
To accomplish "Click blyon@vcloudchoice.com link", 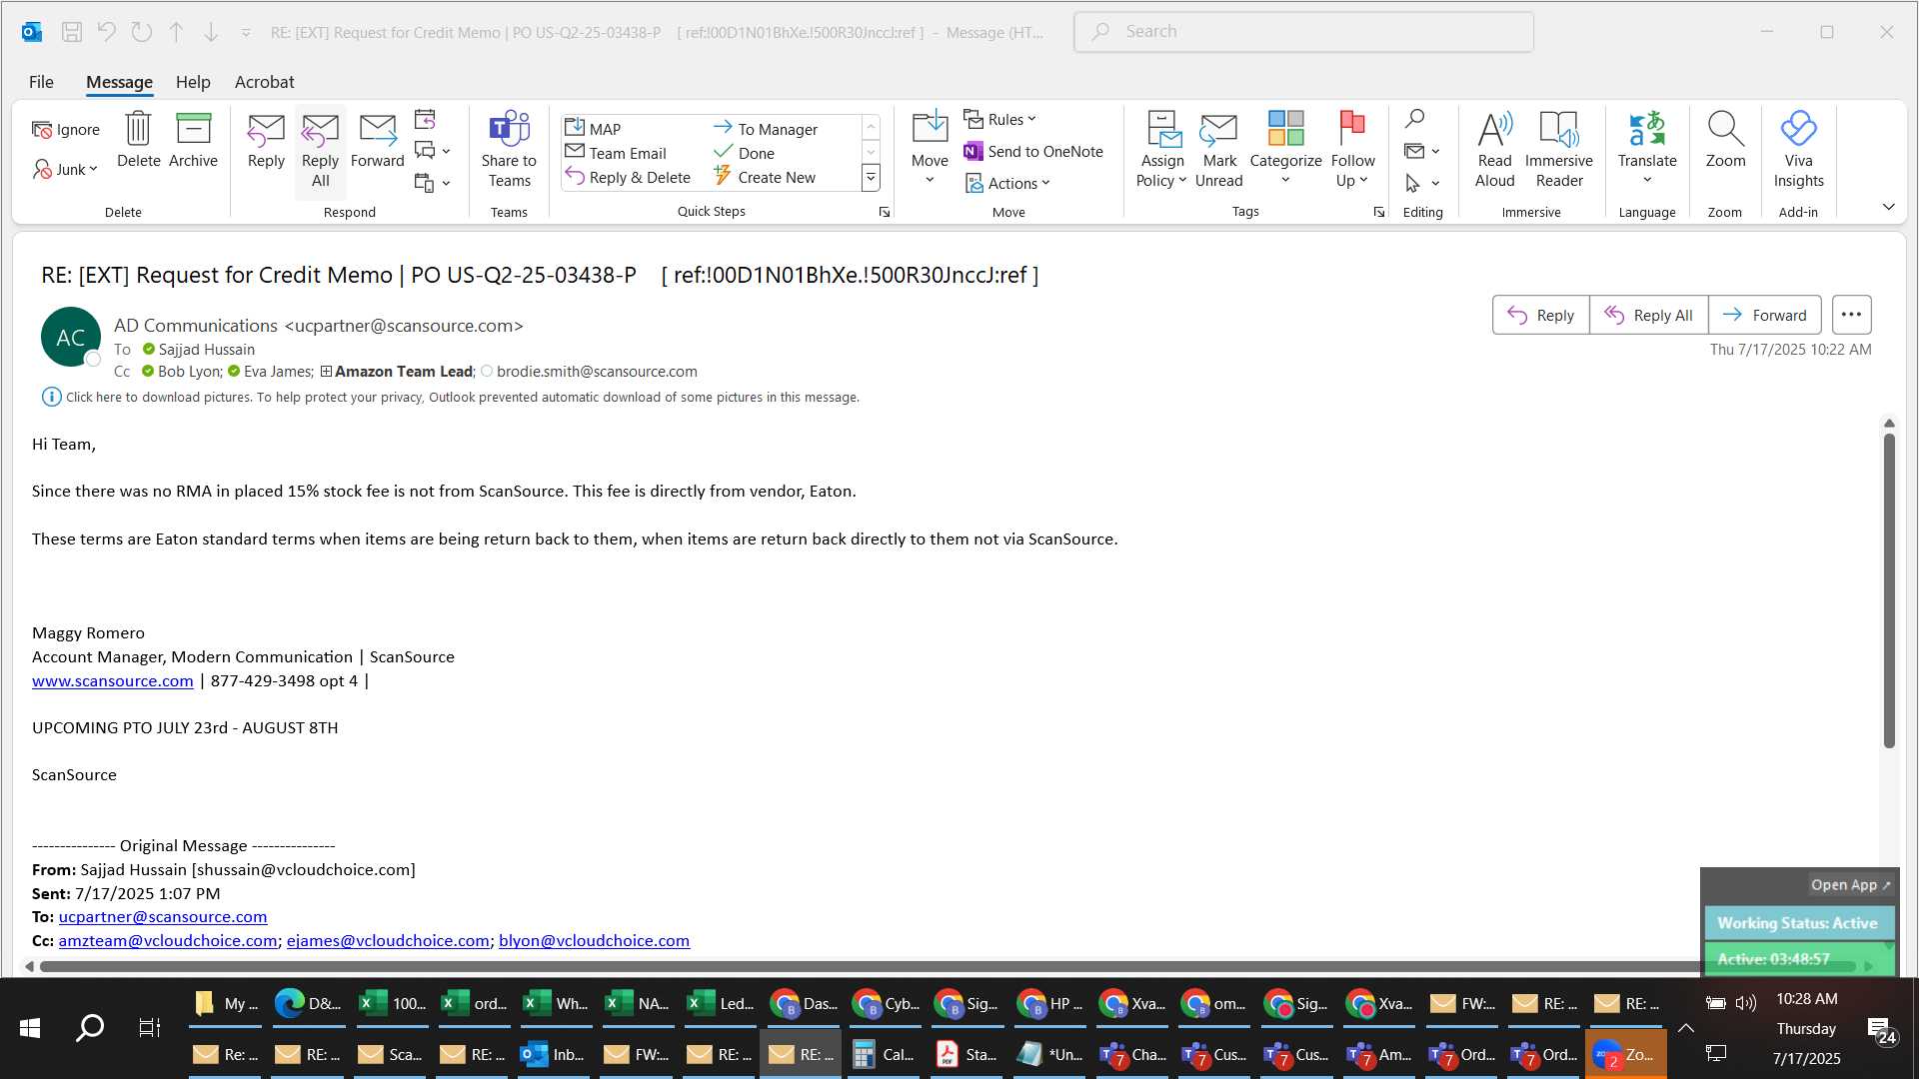I will (x=594, y=941).
